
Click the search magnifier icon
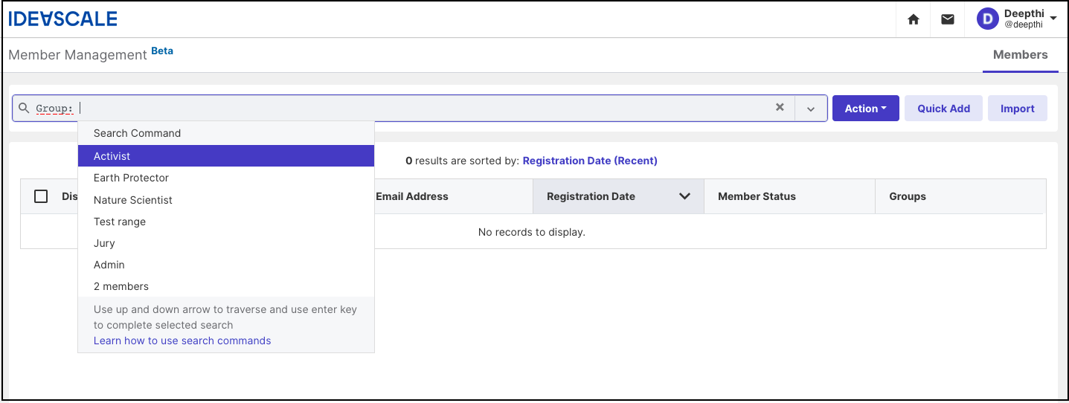pyautogui.click(x=24, y=108)
